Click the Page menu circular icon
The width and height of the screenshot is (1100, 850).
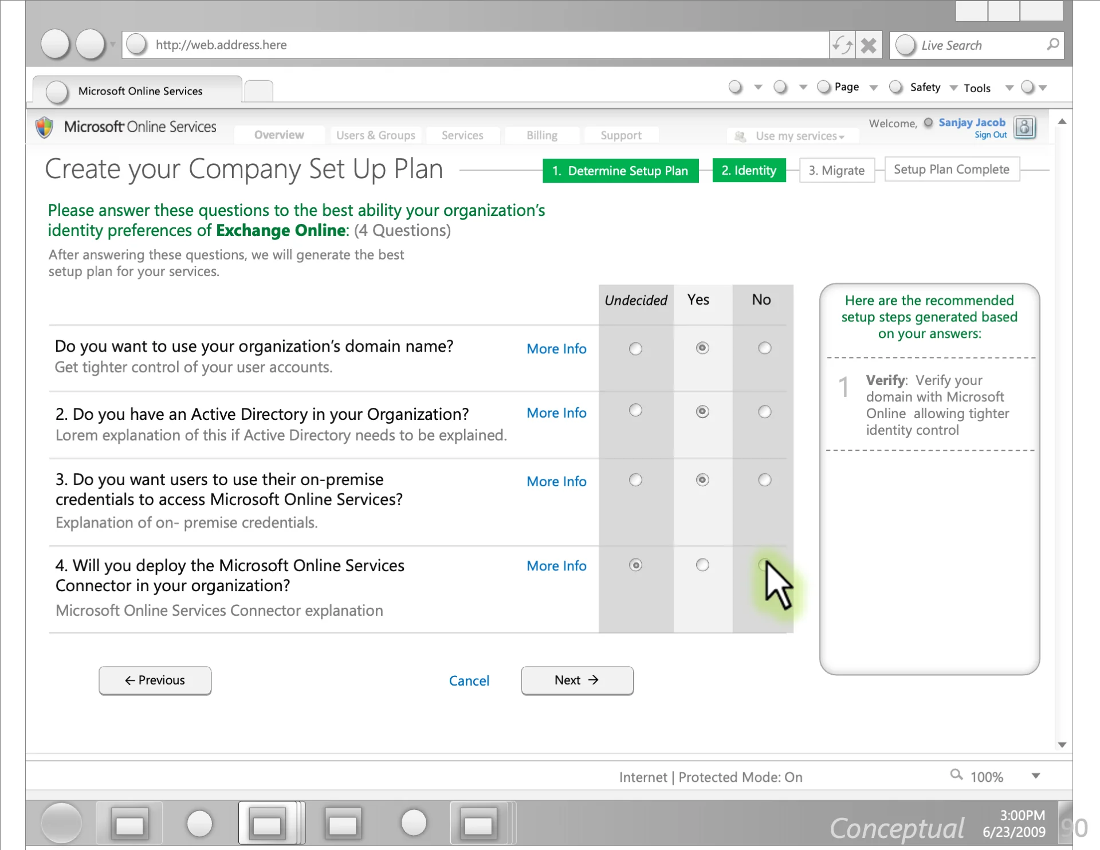click(x=824, y=86)
